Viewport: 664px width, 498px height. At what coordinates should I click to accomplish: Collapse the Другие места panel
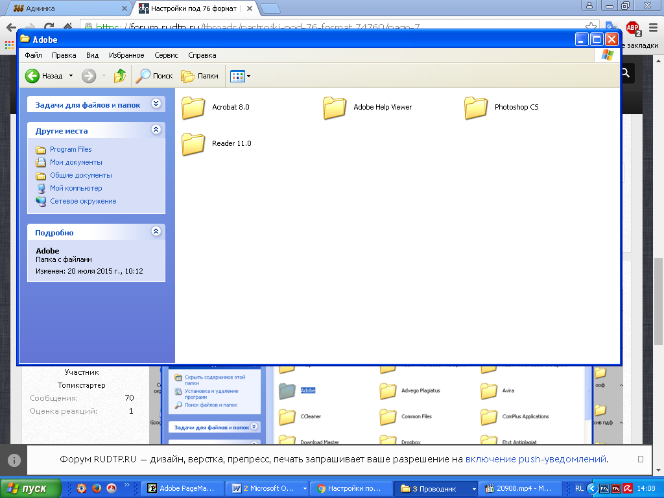click(x=156, y=130)
